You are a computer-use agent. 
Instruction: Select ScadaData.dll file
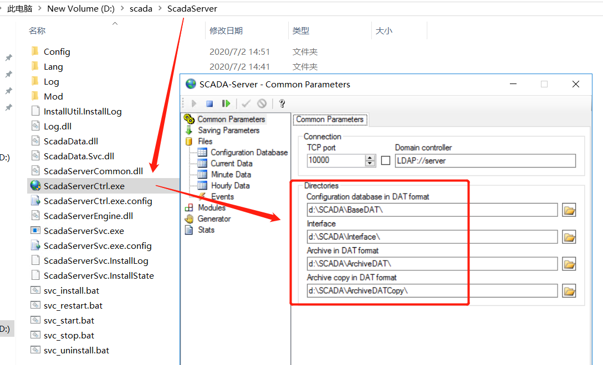[71, 142]
